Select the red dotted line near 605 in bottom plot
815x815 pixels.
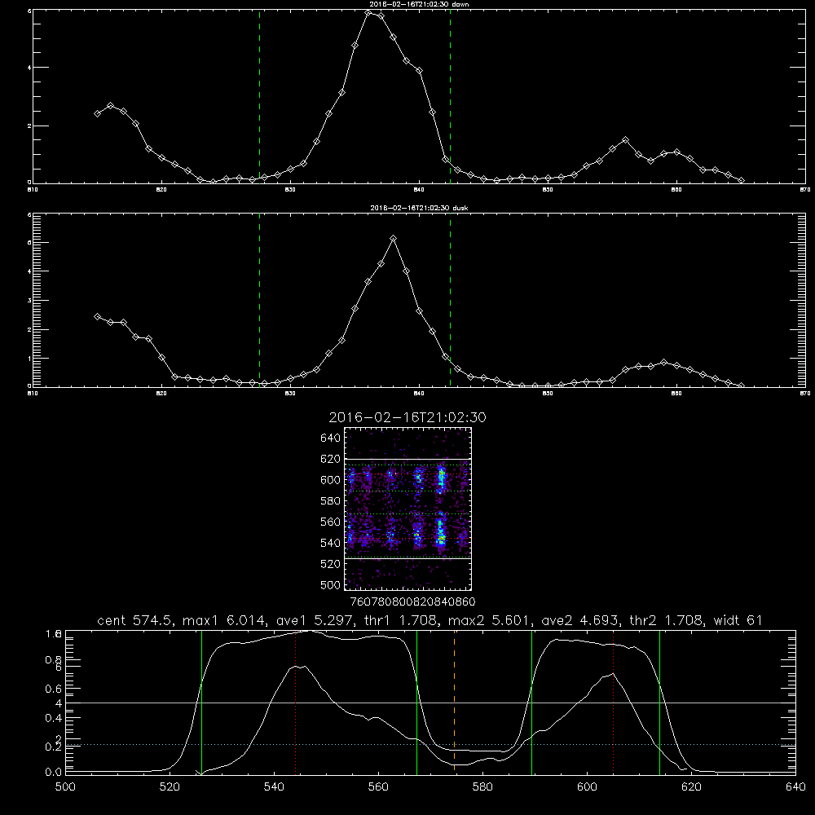614,702
